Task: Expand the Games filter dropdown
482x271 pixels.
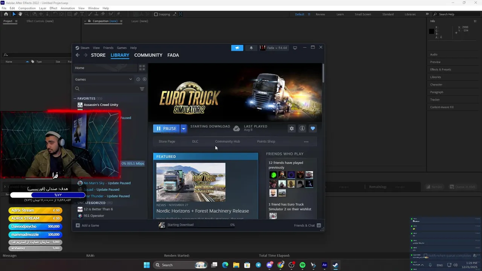Action: (131, 79)
